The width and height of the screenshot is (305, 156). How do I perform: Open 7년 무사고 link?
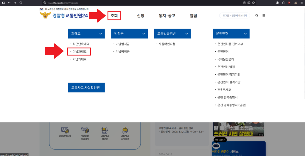[224, 90]
